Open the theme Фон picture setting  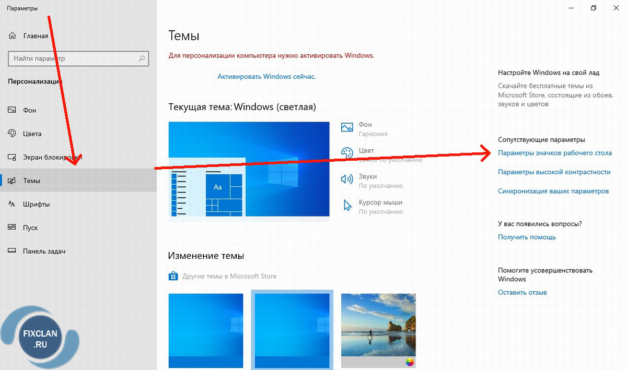[365, 125]
